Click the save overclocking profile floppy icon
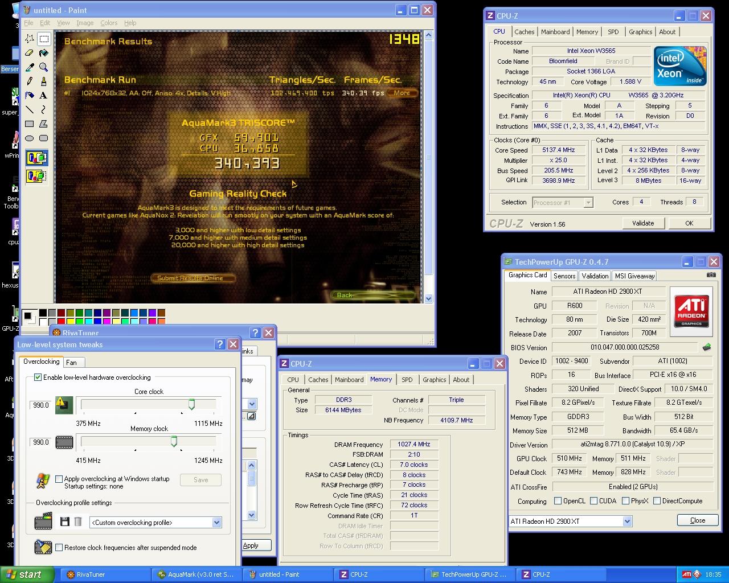The width and height of the screenshot is (729, 583). point(64,522)
